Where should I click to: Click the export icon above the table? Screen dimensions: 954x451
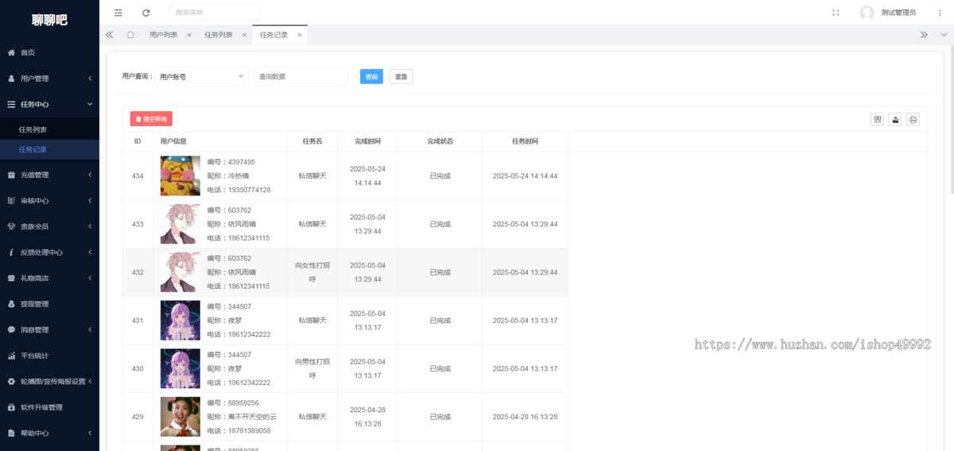895,119
